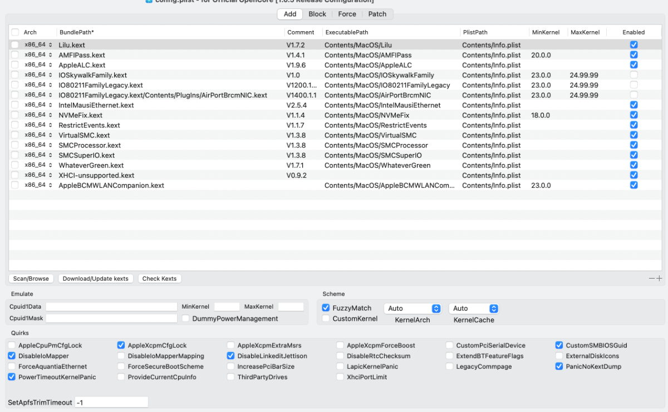Toggle the FuzzyMatch checkbox
The height and width of the screenshot is (412, 668).
click(326, 307)
